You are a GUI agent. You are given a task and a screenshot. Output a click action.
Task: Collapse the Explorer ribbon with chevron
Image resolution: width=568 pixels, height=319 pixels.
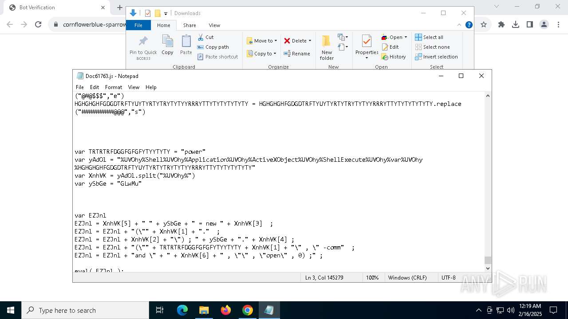459,25
